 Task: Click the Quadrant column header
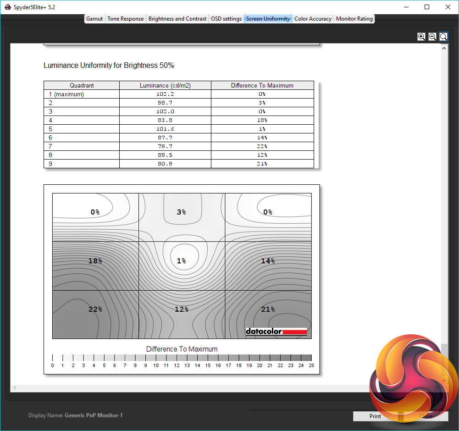point(82,85)
